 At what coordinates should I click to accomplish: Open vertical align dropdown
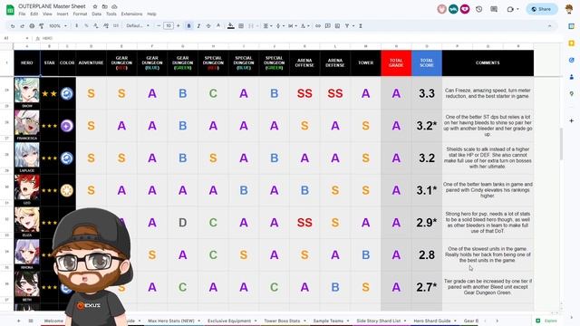pos(279,26)
